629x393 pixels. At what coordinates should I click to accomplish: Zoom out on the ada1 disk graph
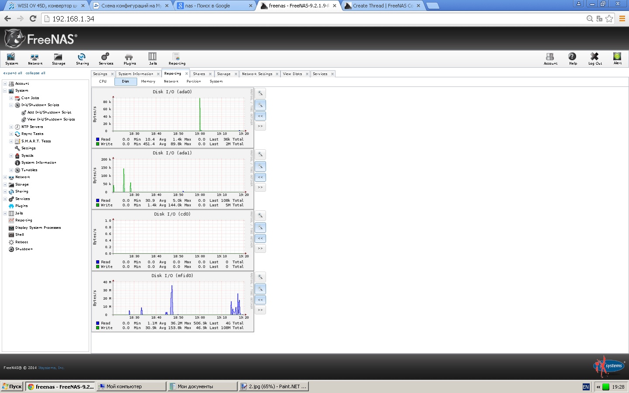pyautogui.click(x=260, y=166)
